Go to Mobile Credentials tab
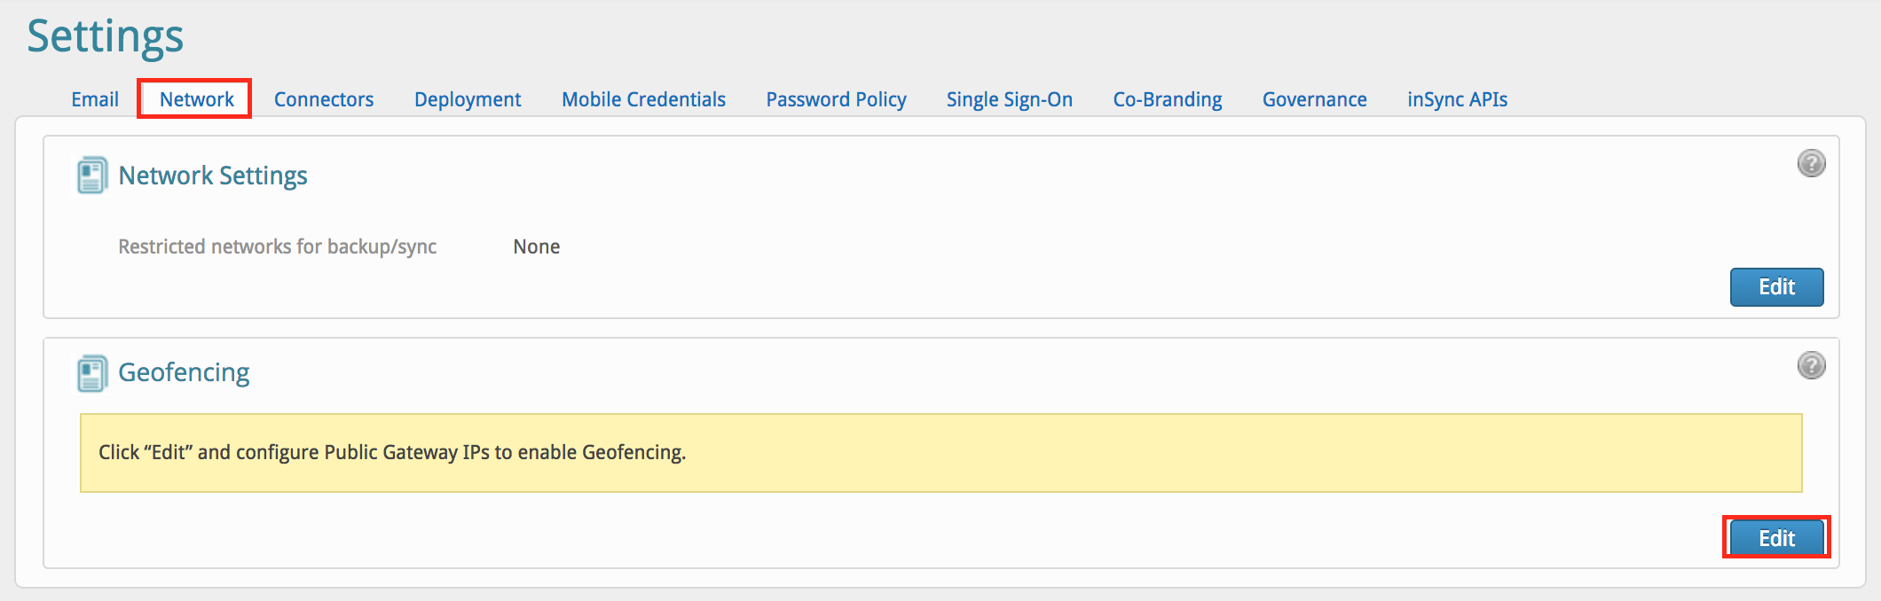This screenshot has height=601, width=1881. (643, 99)
